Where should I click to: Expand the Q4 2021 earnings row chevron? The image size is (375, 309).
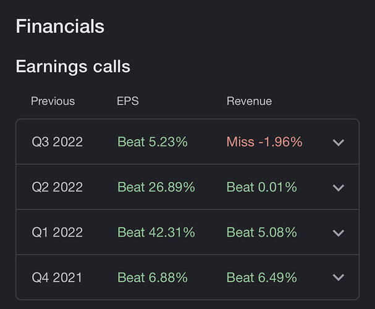(338, 277)
